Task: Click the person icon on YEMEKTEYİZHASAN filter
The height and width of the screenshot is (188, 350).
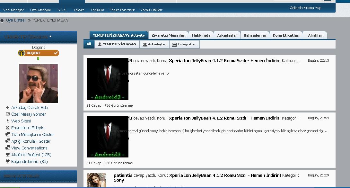Action: coord(100,44)
